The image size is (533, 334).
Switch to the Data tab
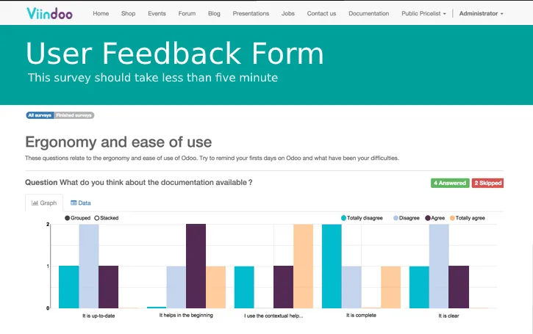pos(81,203)
